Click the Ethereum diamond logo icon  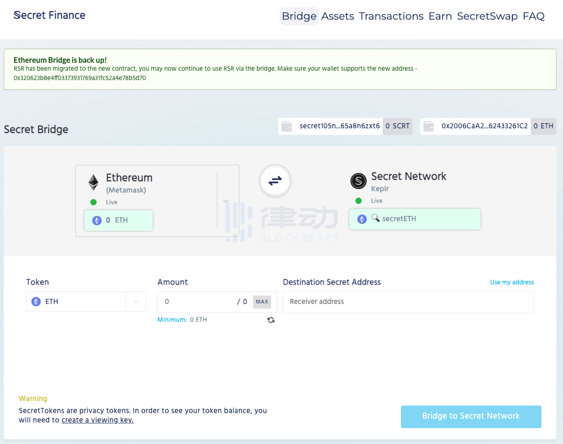point(94,182)
